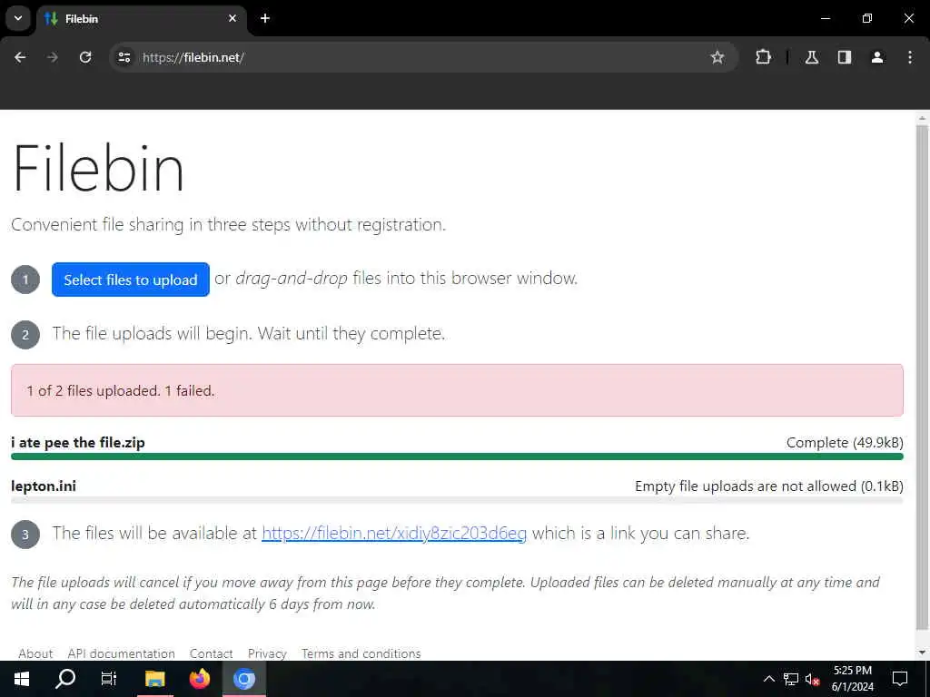Open Task View on the taskbar
The height and width of the screenshot is (697, 930).
coord(109,679)
